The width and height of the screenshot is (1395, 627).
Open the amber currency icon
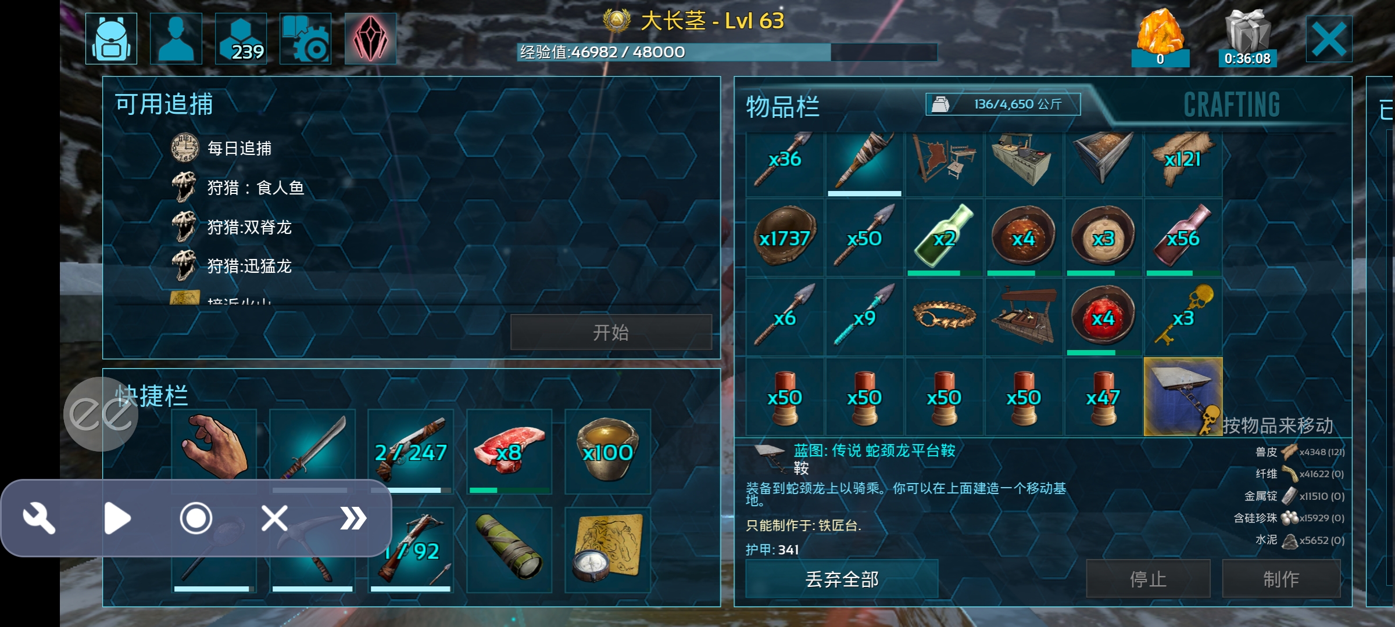tap(1160, 37)
